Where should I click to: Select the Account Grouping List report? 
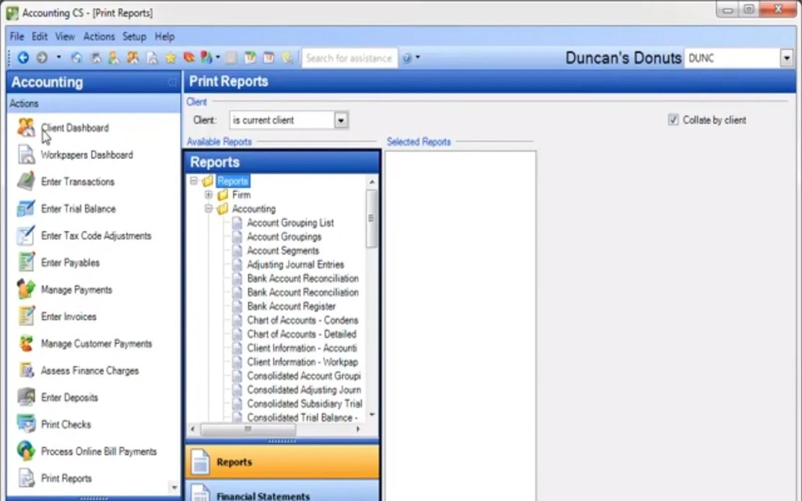[x=290, y=223]
